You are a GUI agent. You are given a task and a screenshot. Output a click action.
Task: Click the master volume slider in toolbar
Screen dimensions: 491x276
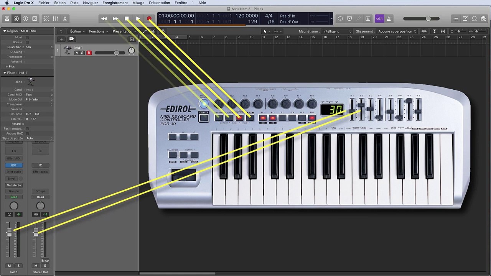[422, 18]
